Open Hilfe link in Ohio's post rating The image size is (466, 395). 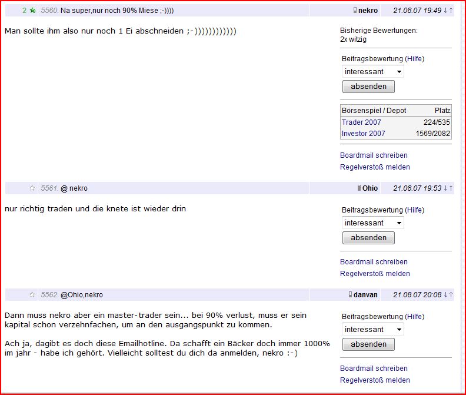click(414, 210)
